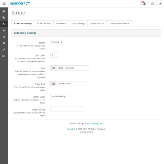Switch to the Extension Settings tab

point(23,24)
